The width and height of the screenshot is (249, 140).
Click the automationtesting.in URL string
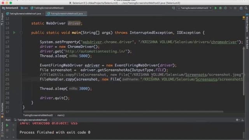tap(96, 51)
